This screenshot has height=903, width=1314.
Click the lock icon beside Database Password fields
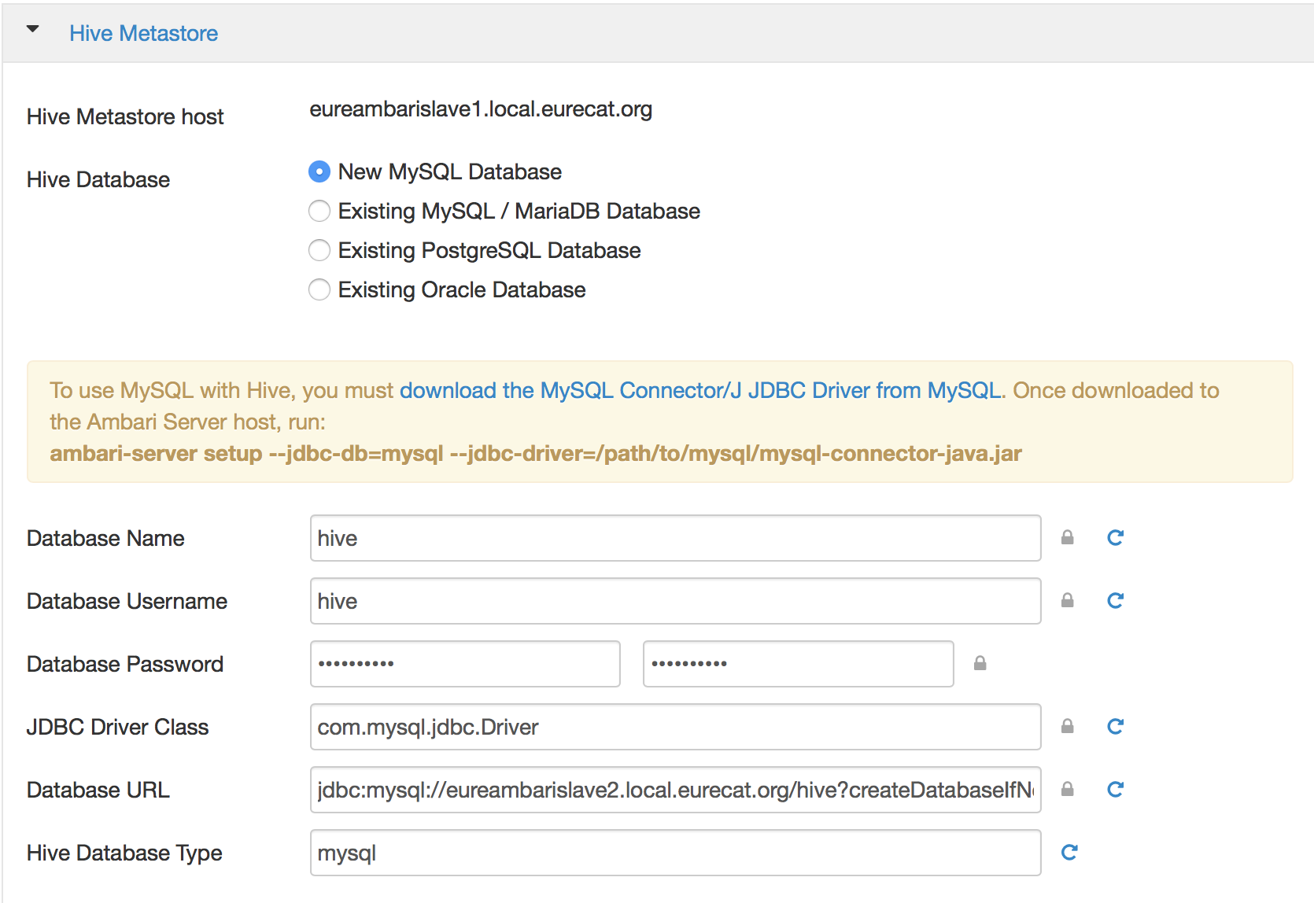[980, 664]
